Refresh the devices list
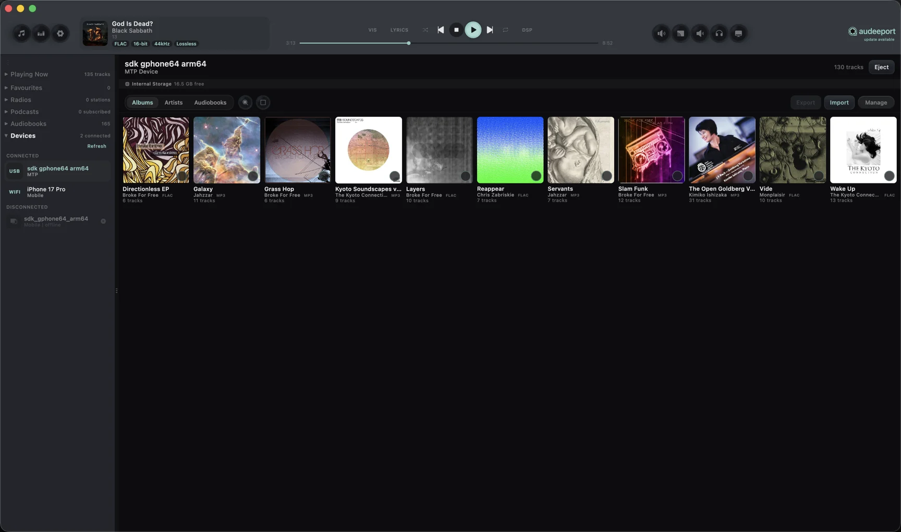 tap(96, 146)
